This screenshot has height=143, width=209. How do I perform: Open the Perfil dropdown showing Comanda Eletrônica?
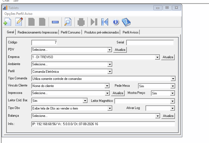[110, 72]
